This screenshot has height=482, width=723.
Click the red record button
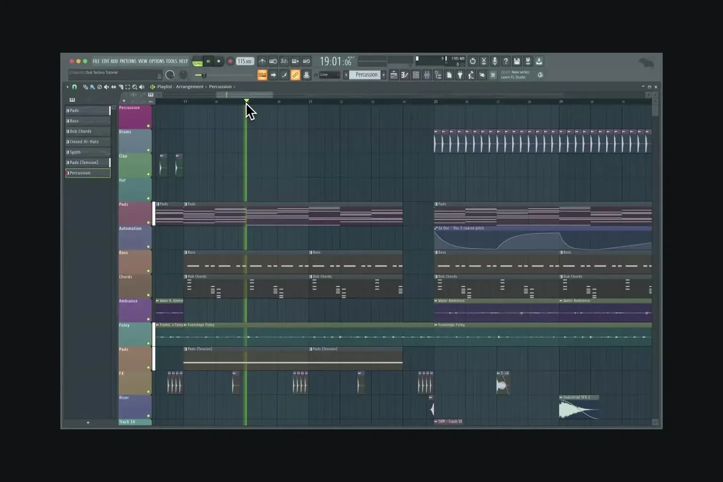click(230, 61)
